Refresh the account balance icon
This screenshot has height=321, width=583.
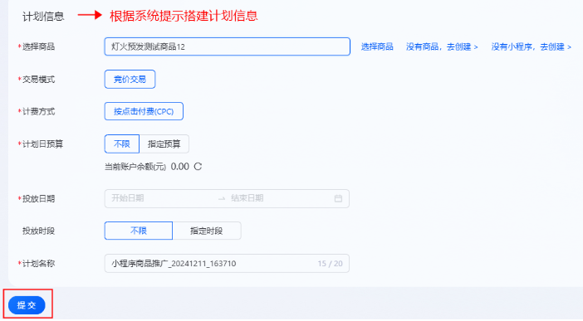(x=198, y=167)
